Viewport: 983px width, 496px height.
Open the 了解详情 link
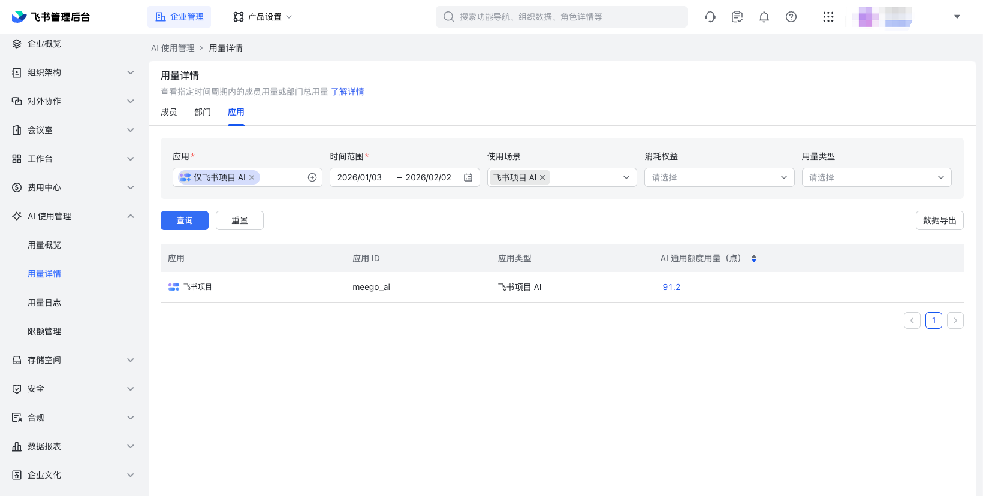(348, 92)
